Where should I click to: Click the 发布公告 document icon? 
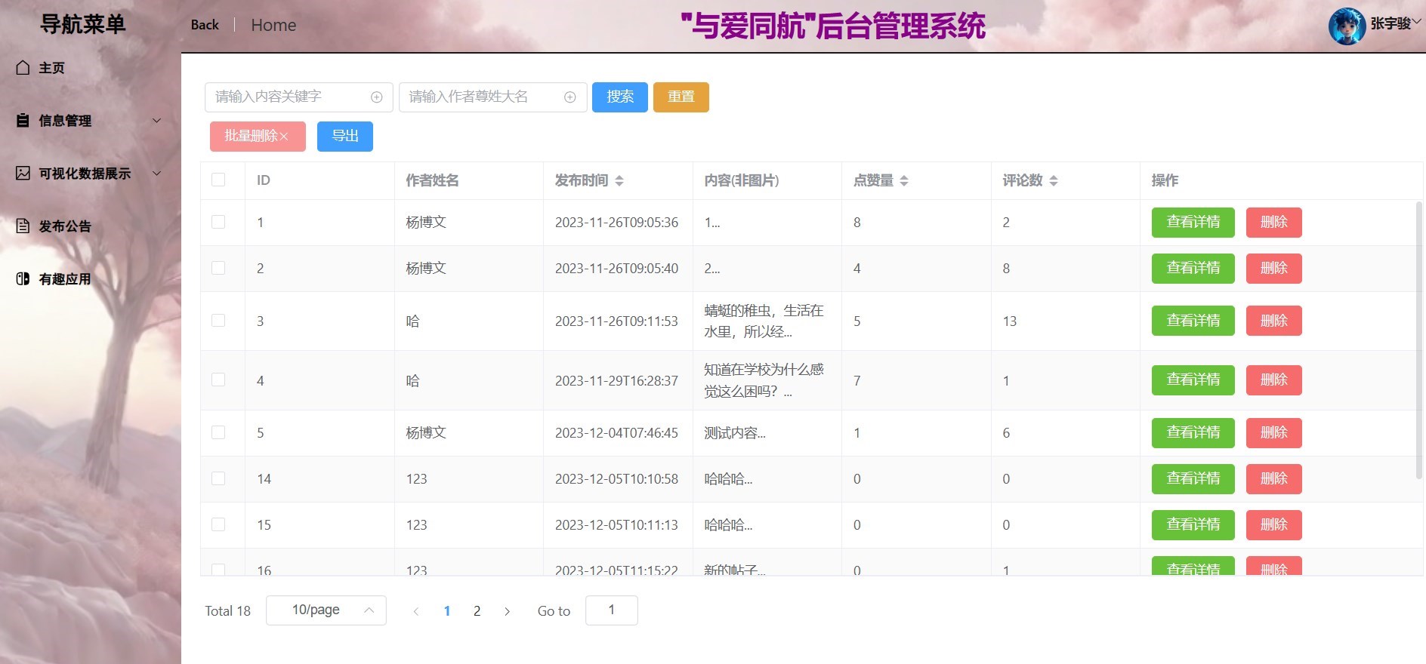pos(23,226)
